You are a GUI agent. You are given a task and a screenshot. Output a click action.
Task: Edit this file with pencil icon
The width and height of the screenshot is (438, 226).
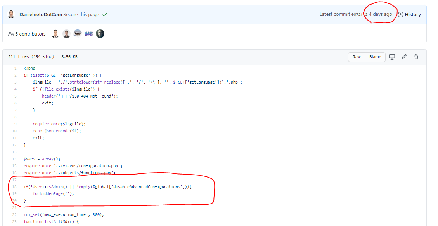click(404, 57)
